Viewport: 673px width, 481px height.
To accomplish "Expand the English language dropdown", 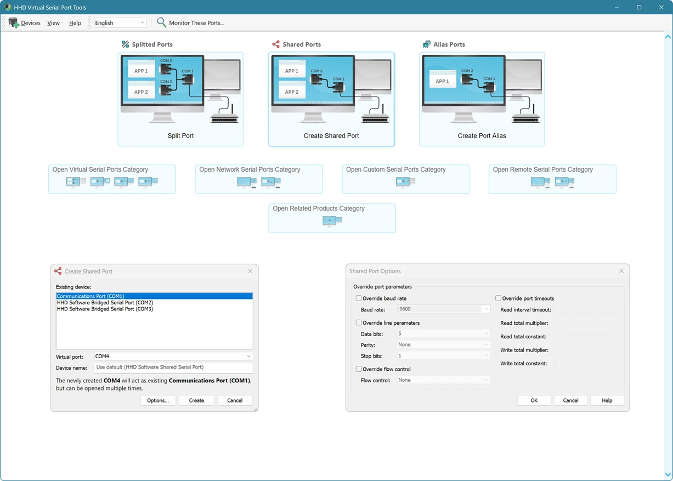I will pos(120,23).
